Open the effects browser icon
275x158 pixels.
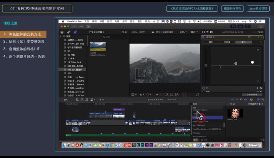pos(258,100)
